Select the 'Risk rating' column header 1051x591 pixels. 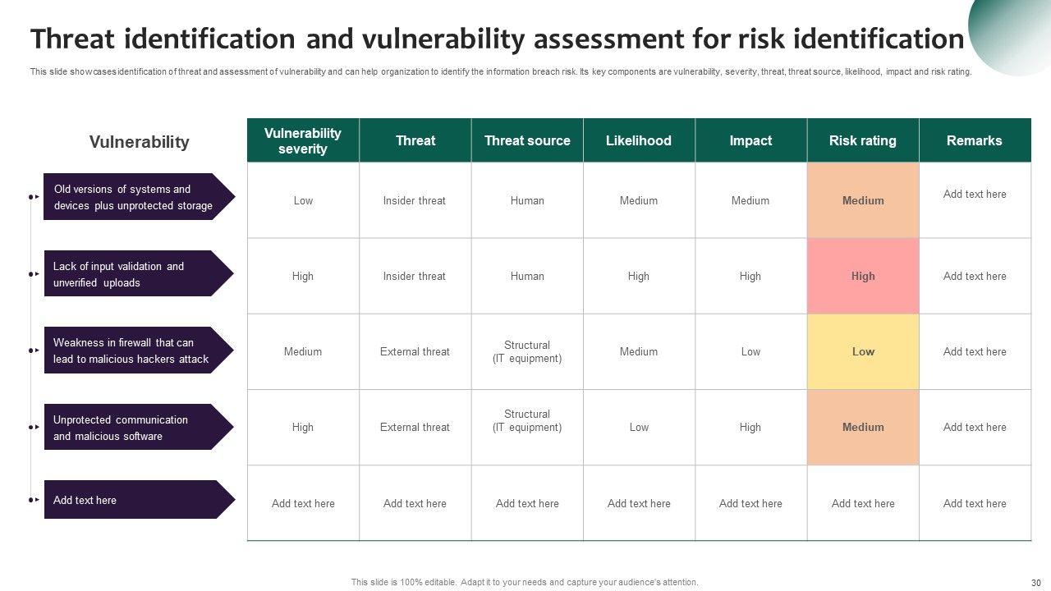(x=863, y=141)
